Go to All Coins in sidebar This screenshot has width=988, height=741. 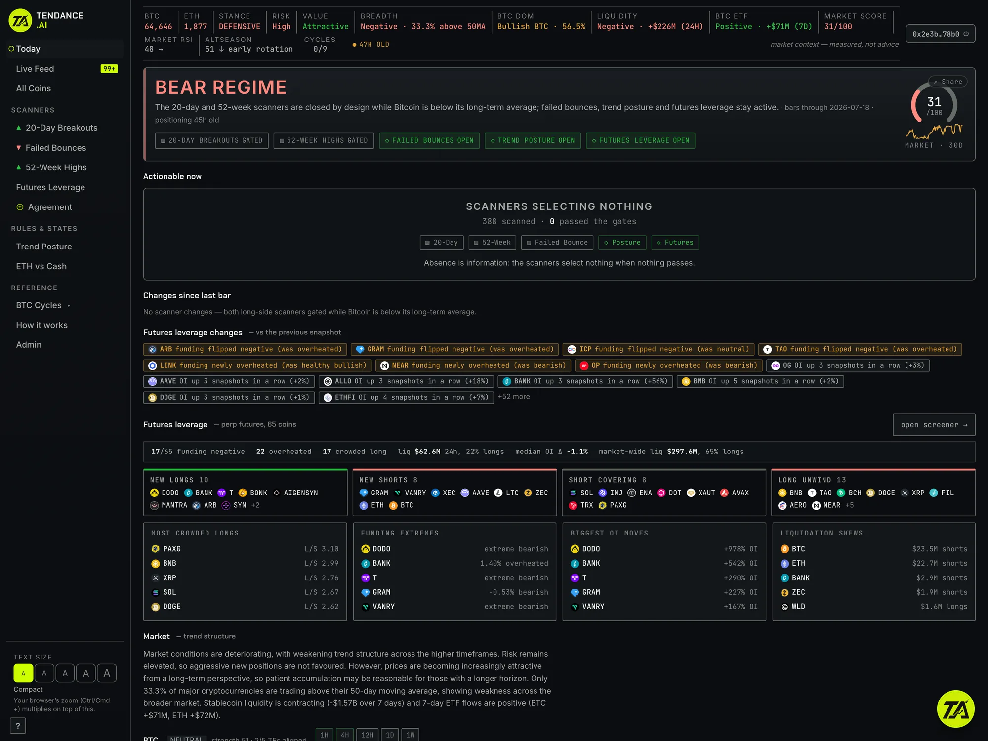point(65,88)
